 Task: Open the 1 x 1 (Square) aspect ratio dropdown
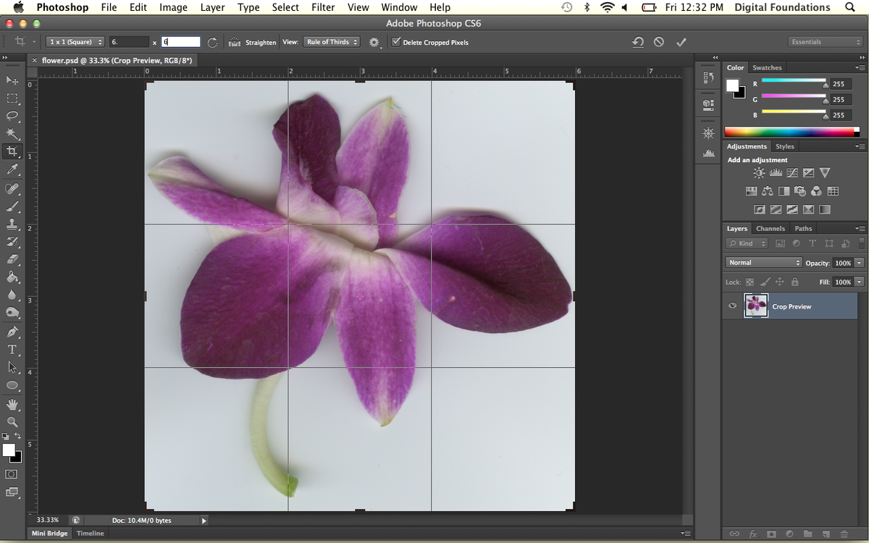pyautogui.click(x=75, y=42)
